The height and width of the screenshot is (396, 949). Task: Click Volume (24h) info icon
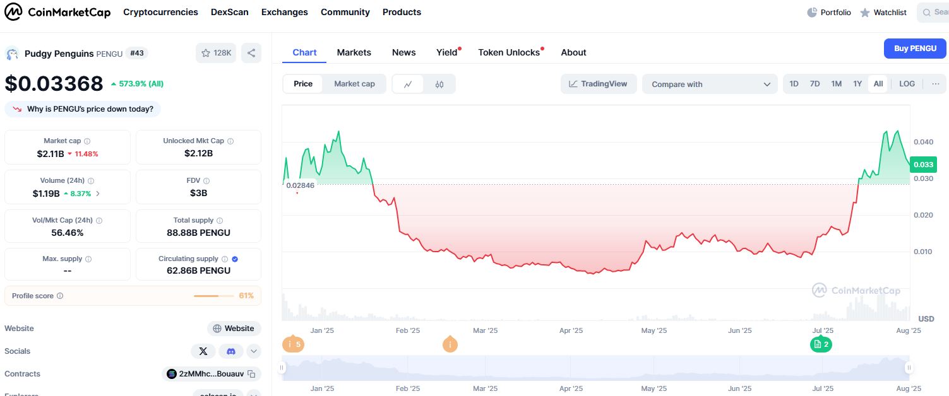pyautogui.click(x=91, y=181)
